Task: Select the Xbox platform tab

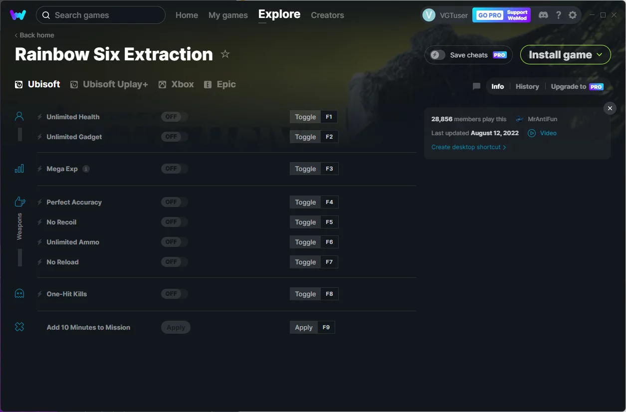Action: pyautogui.click(x=176, y=84)
